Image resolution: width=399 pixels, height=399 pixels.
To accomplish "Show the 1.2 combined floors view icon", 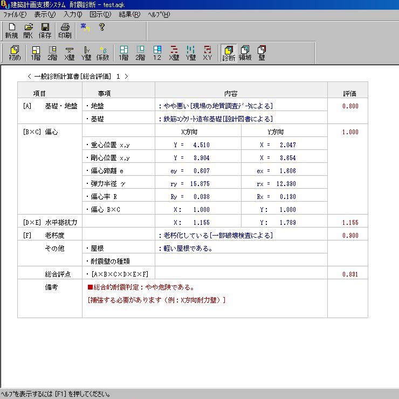I will [x=157, y=53].
